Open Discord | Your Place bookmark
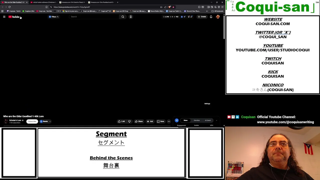The width and height of the screenshot is (320, 180). click(x=192, y=11)
